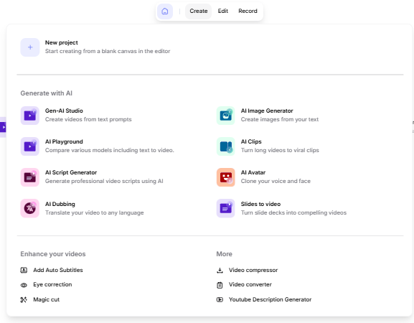Click the Home icon in top navigation

[165, 11]
